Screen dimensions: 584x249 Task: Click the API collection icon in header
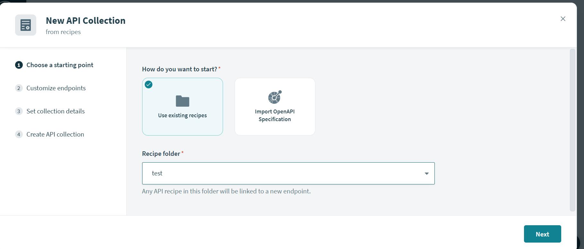(x=26, y=25)
